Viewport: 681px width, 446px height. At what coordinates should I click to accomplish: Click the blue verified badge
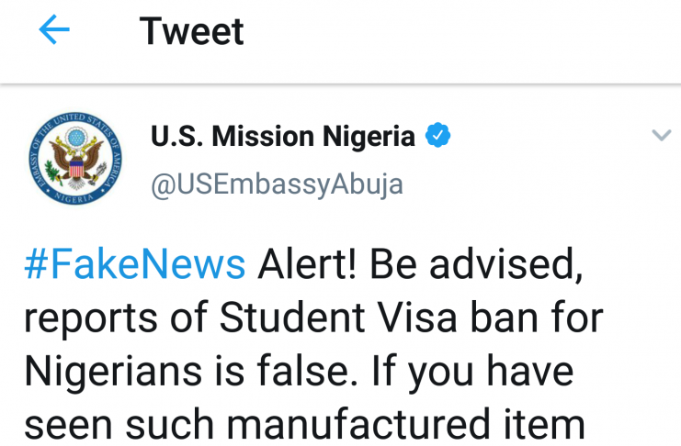point(437,138)
